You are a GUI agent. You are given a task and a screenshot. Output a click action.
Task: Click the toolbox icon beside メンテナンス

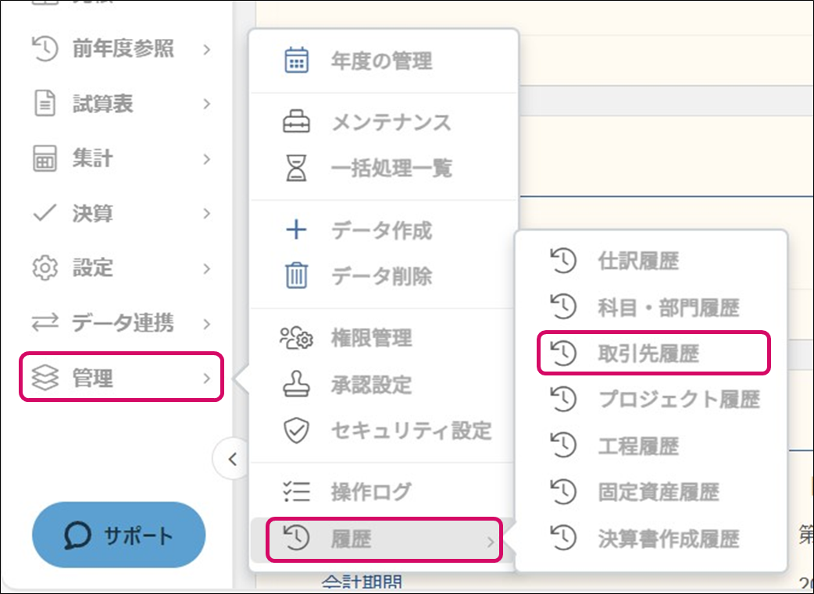coord(296,123)
